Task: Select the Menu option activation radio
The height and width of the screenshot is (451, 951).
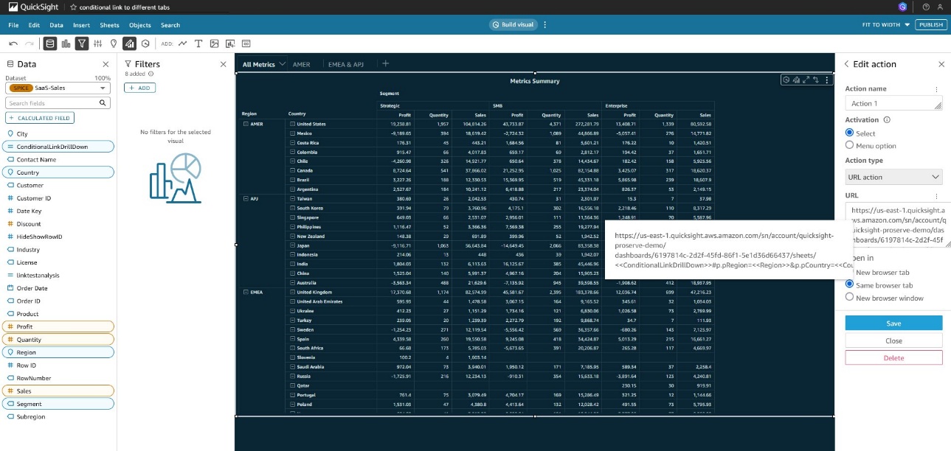Action: coord(849,146)
